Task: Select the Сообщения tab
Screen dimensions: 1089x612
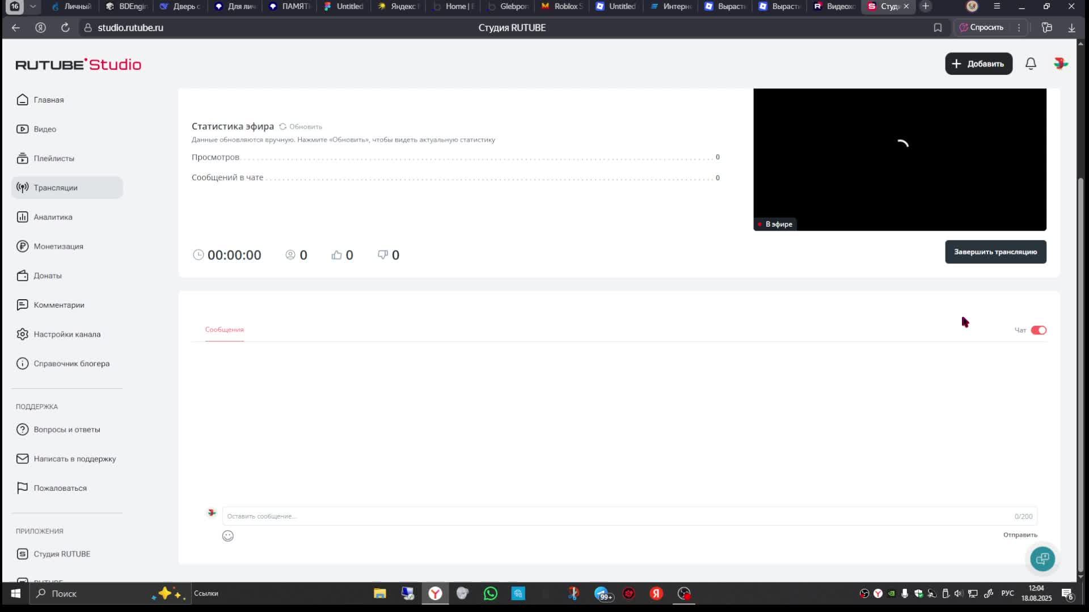Action: click(224, 330)
